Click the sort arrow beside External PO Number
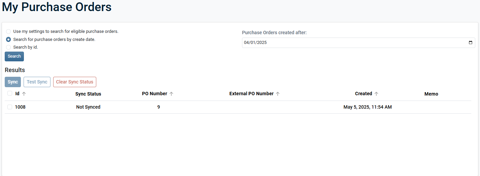Screen dimensions: 480x176 (x=278, y=94)
